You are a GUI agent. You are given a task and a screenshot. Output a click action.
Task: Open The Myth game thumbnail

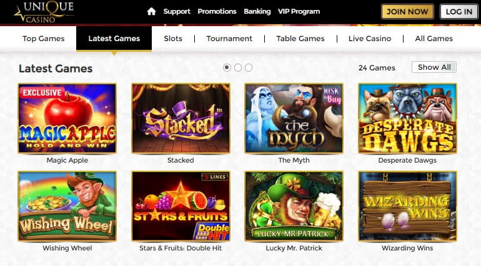click(294, 118)
